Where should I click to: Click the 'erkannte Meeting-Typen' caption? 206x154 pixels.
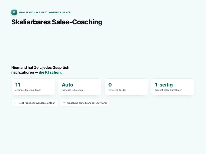pos(28,90)
